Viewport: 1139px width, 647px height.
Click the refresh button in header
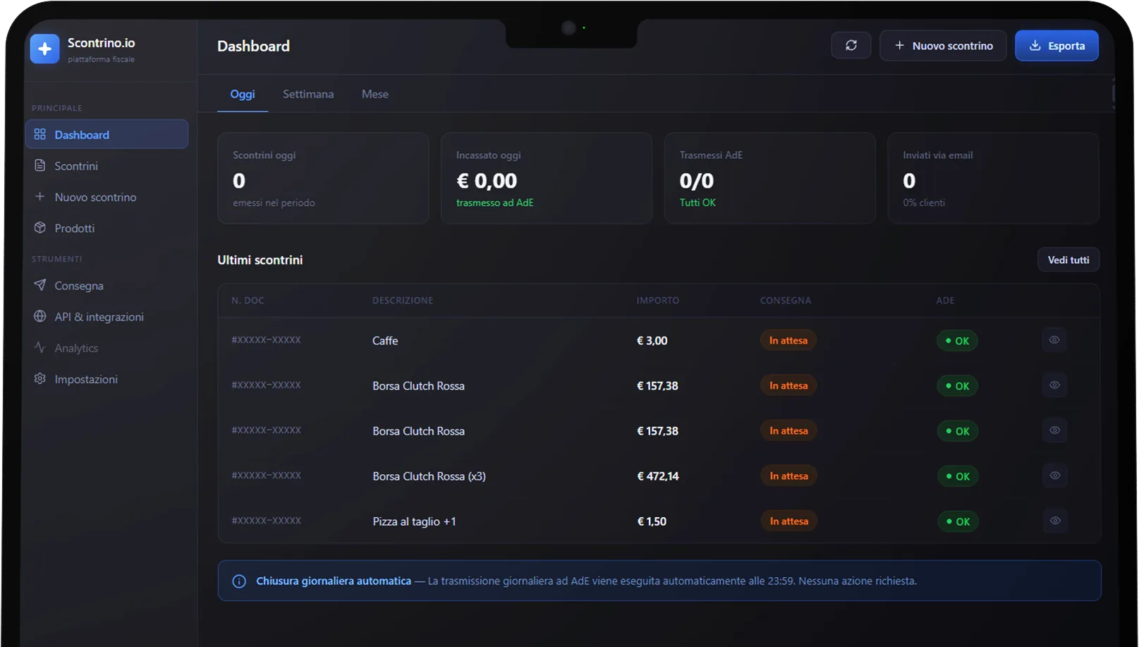[x=851, y=46]
